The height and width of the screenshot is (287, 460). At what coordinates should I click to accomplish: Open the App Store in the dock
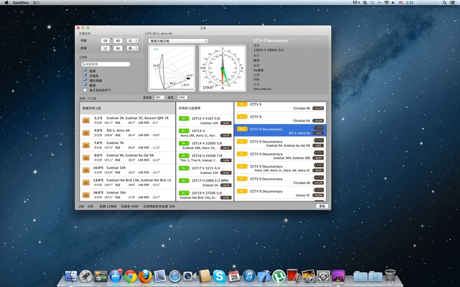116,276
